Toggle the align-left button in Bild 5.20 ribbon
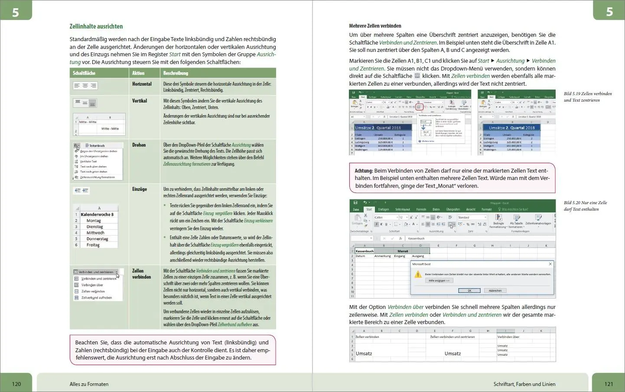Viewport: 625px width, 392px height. (423, 225)
